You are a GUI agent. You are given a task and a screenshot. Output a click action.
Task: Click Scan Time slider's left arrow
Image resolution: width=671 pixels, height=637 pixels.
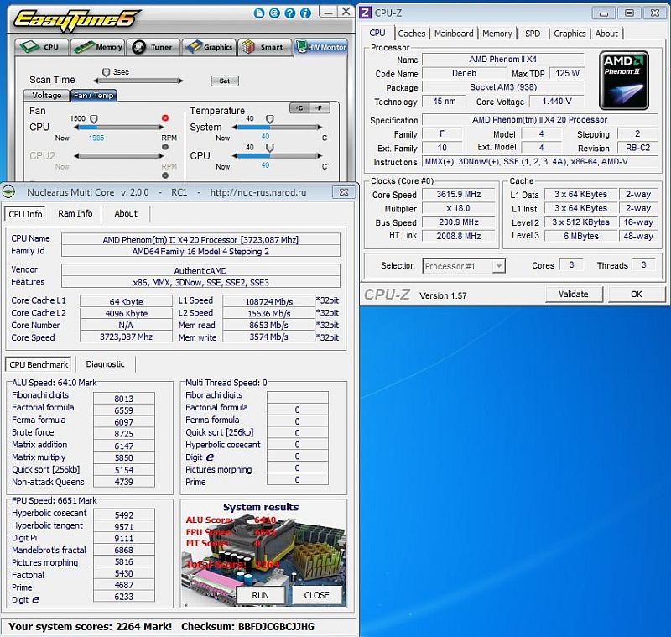pyautogui.click(x=96, y=81)
